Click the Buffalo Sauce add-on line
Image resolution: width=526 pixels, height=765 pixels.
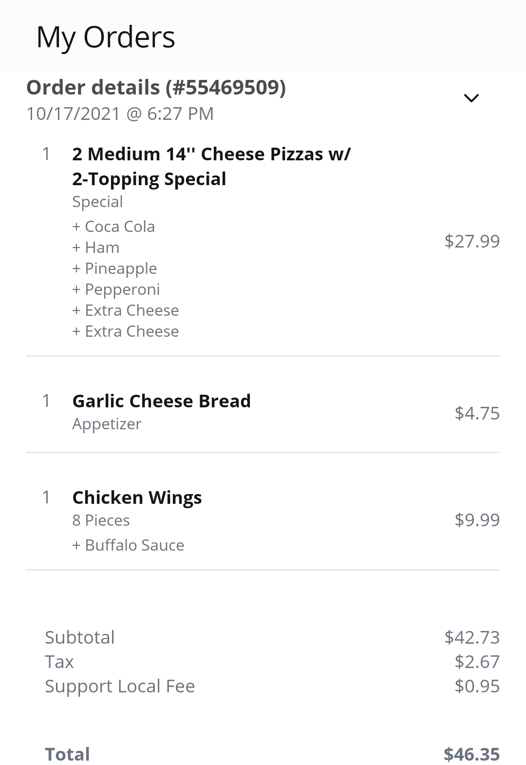pyautogui.click(x=128, y=545)
